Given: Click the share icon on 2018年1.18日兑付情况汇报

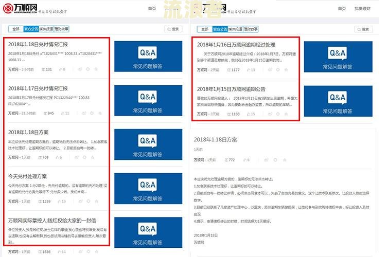Looking at the screenshot, I should [80, 69].
